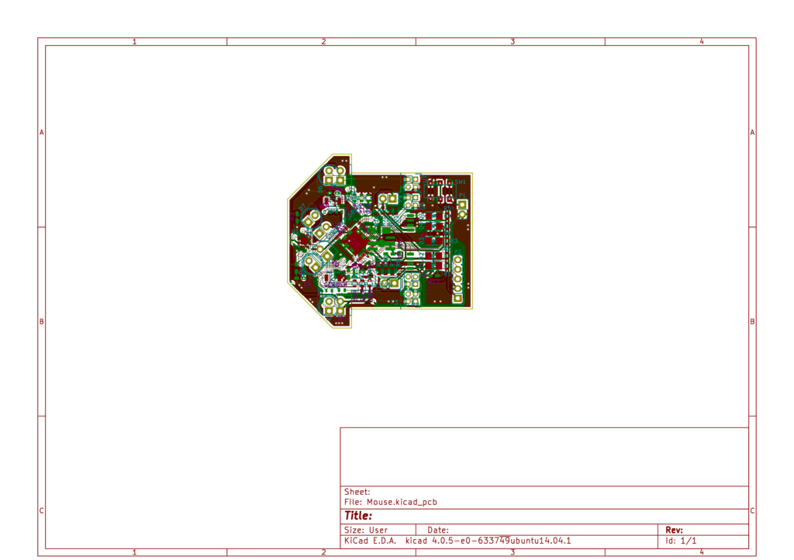Select row marker "B" on the right border

(x=752, y=322)
